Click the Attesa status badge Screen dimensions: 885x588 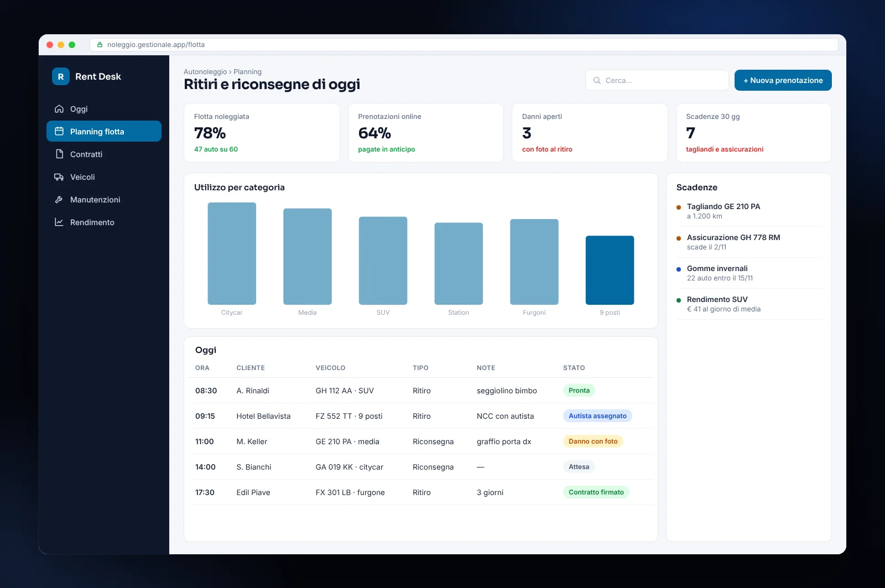[x=579, y=467]
